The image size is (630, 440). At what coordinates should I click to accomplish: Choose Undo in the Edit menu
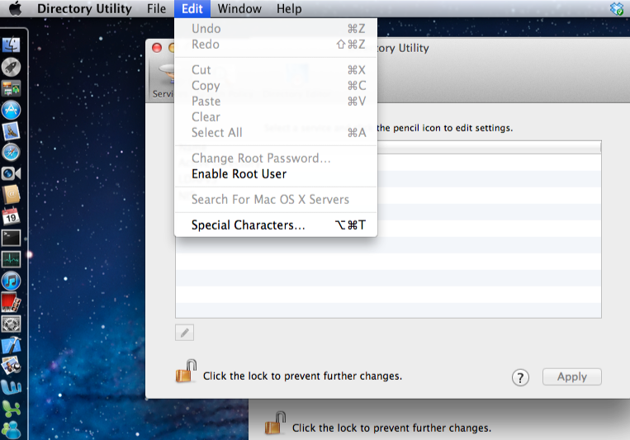point(276,29)
